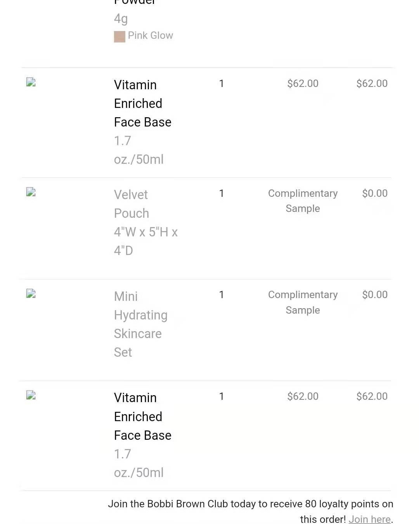Click the Bobbi Brown Club loyalty points message
The image size is (419, 524).
coord(250,511)
